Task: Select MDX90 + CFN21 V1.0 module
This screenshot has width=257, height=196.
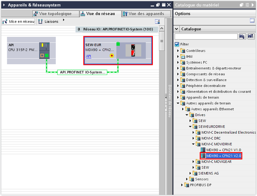Action: pyautogui.click(x=223, y=150)
